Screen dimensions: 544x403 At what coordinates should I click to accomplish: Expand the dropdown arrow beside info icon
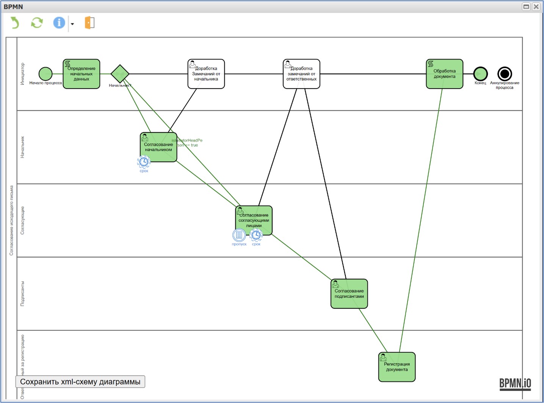click(x=72, y=24)
